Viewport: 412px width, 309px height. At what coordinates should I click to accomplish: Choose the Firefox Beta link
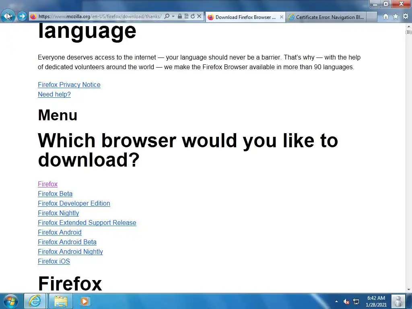55,194
